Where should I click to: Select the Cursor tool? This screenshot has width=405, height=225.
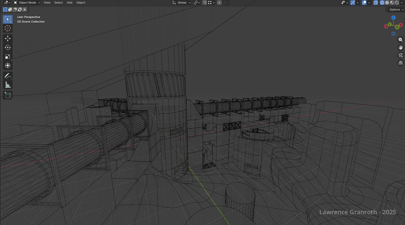click(x=8, y=28)
